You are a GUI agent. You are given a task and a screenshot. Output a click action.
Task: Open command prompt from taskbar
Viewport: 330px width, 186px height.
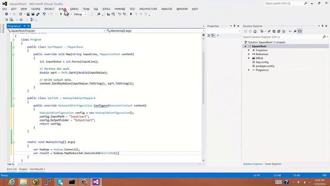[x=72, y=182]
